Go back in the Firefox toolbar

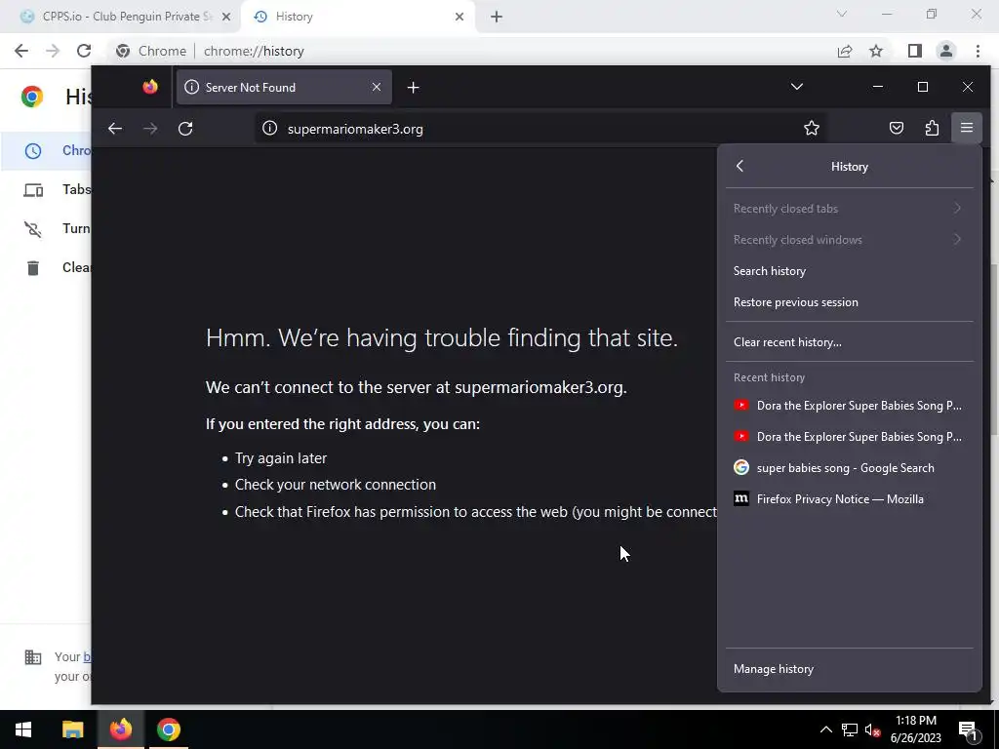point(115,129)
